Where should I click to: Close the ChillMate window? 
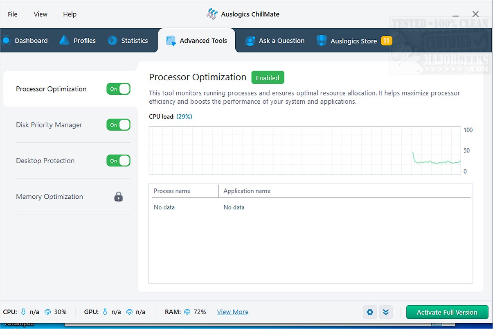click(x=475, y=14)
